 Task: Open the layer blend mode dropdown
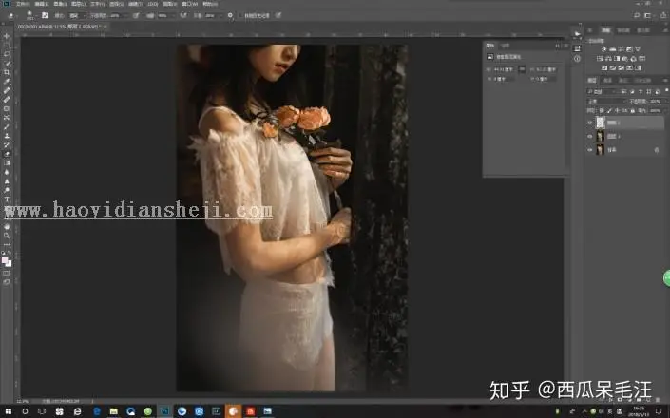(606, 102)
